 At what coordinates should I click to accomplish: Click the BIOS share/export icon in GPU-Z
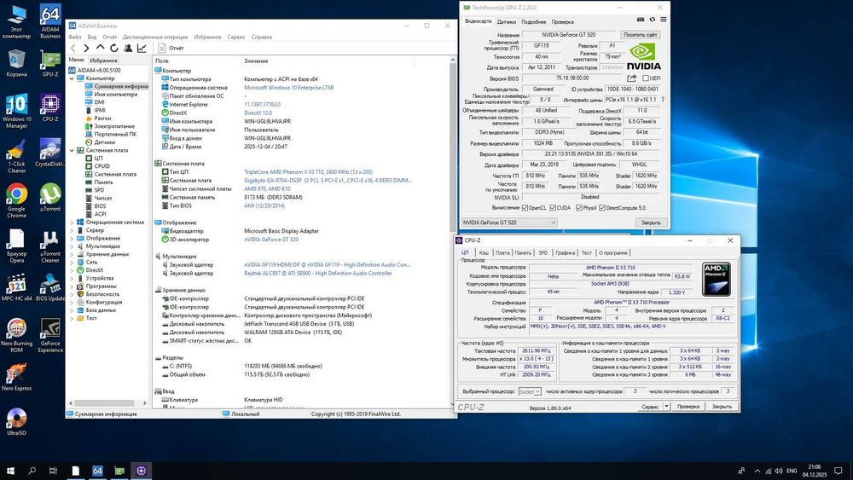631,78
